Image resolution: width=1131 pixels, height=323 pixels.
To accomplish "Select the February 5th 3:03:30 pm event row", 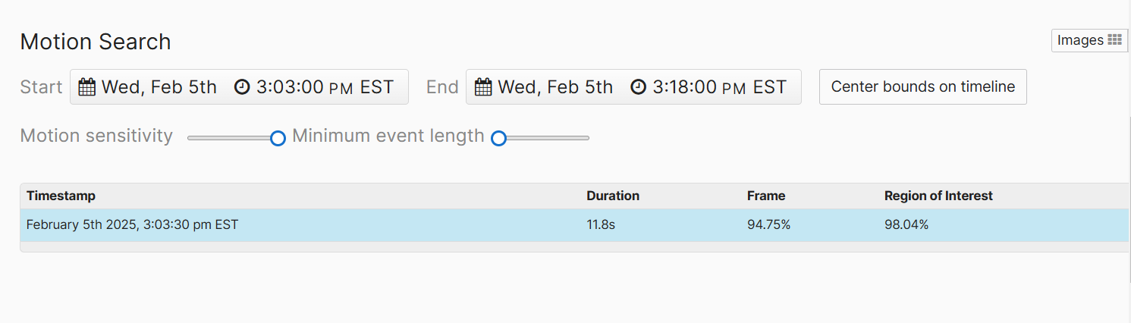I will 574,225.
